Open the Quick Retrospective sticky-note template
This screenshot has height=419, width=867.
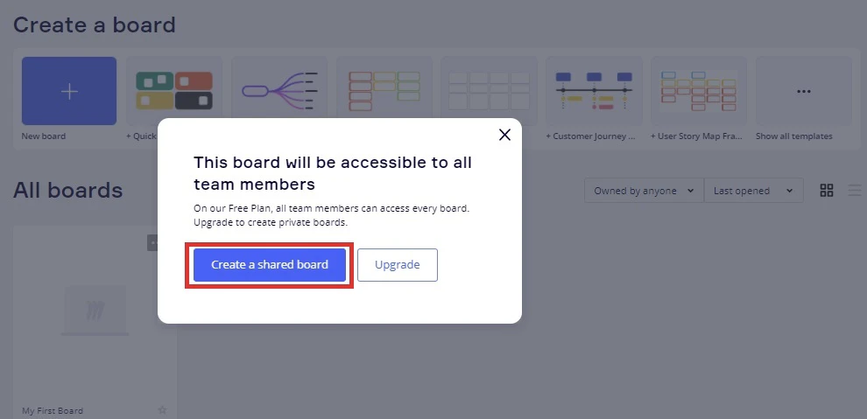coord(174,91)
